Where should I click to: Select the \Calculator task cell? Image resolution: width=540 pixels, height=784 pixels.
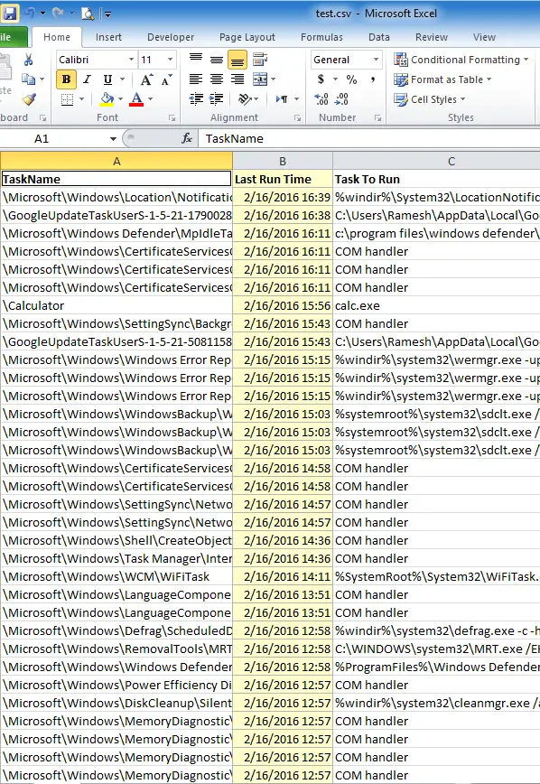tap(116, 305)
